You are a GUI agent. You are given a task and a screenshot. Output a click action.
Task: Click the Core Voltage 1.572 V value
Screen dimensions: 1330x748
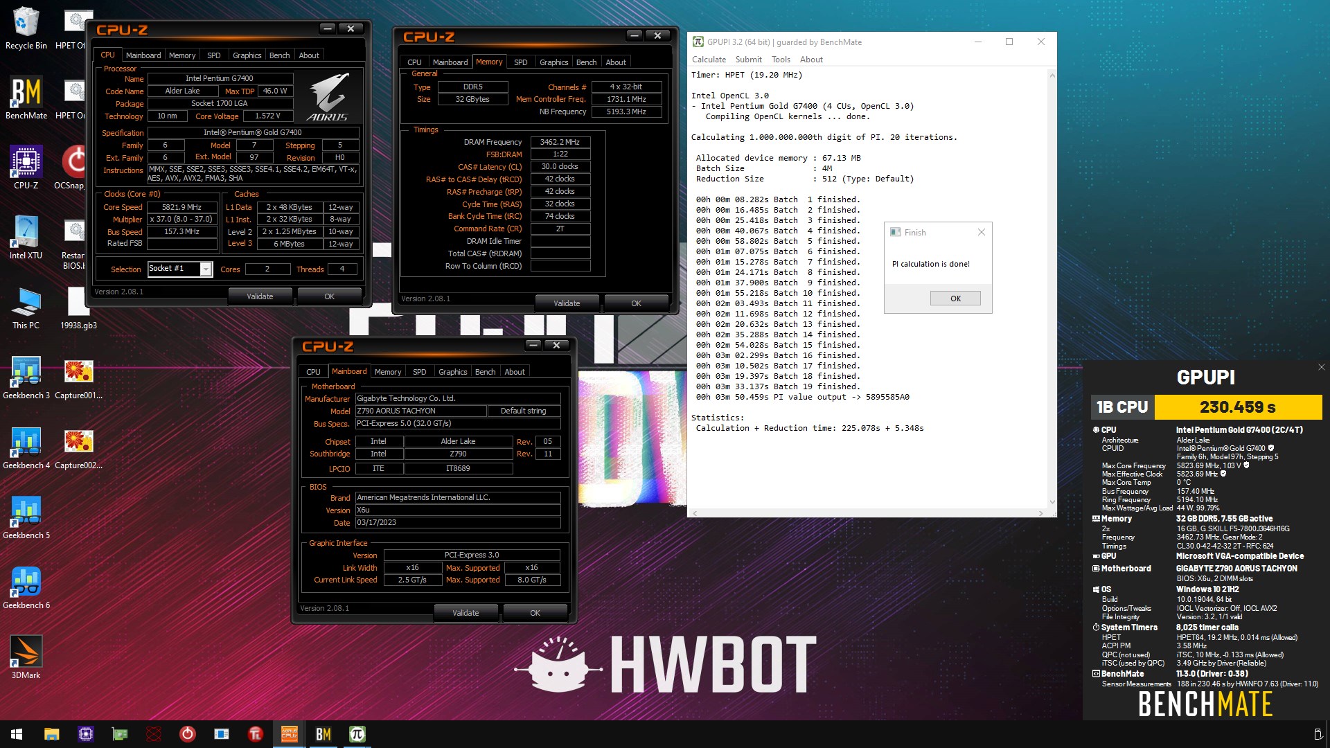(x=267, y=116)
